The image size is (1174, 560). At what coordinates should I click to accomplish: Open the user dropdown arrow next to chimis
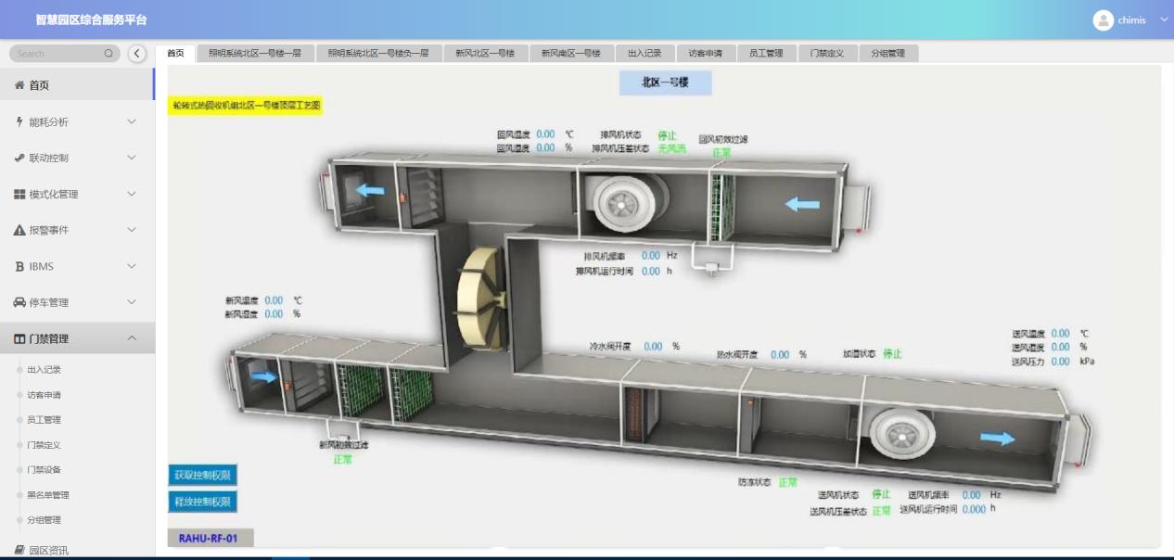coord(1164,20)
